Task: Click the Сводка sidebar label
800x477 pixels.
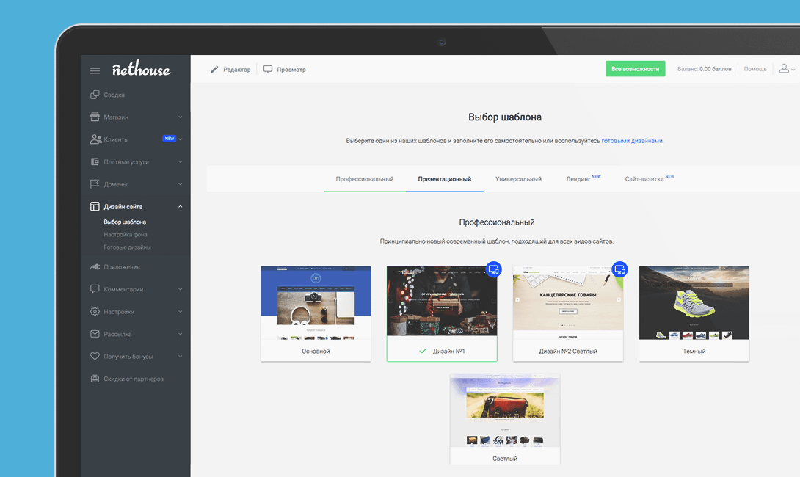Action: pyautogui.click(x=114, y=95)
